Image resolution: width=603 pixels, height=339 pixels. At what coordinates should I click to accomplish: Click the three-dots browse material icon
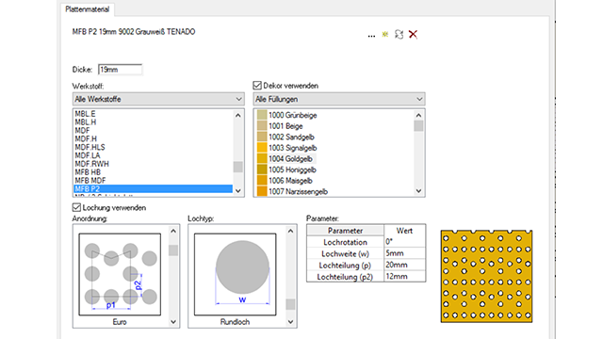pyautogui.click(x=371, y=36)
